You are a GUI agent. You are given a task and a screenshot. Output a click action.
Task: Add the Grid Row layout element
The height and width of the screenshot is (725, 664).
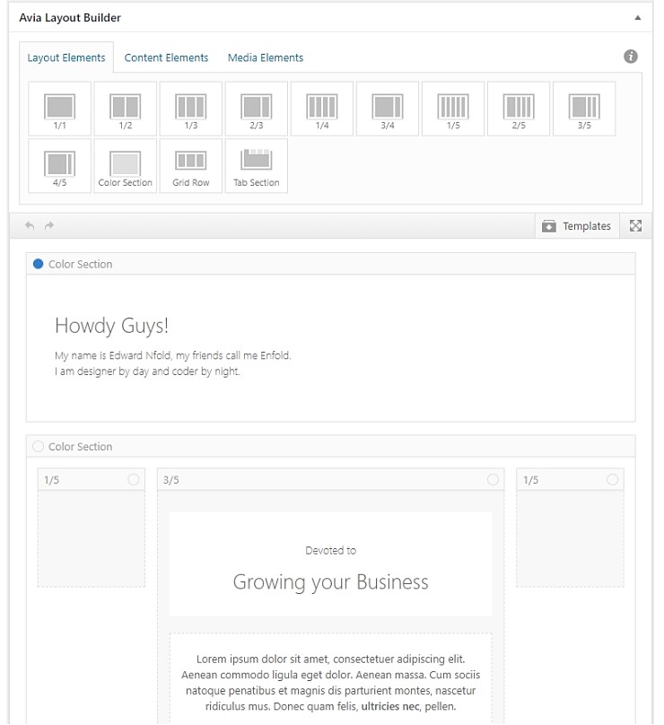click(x=190, y=165)
